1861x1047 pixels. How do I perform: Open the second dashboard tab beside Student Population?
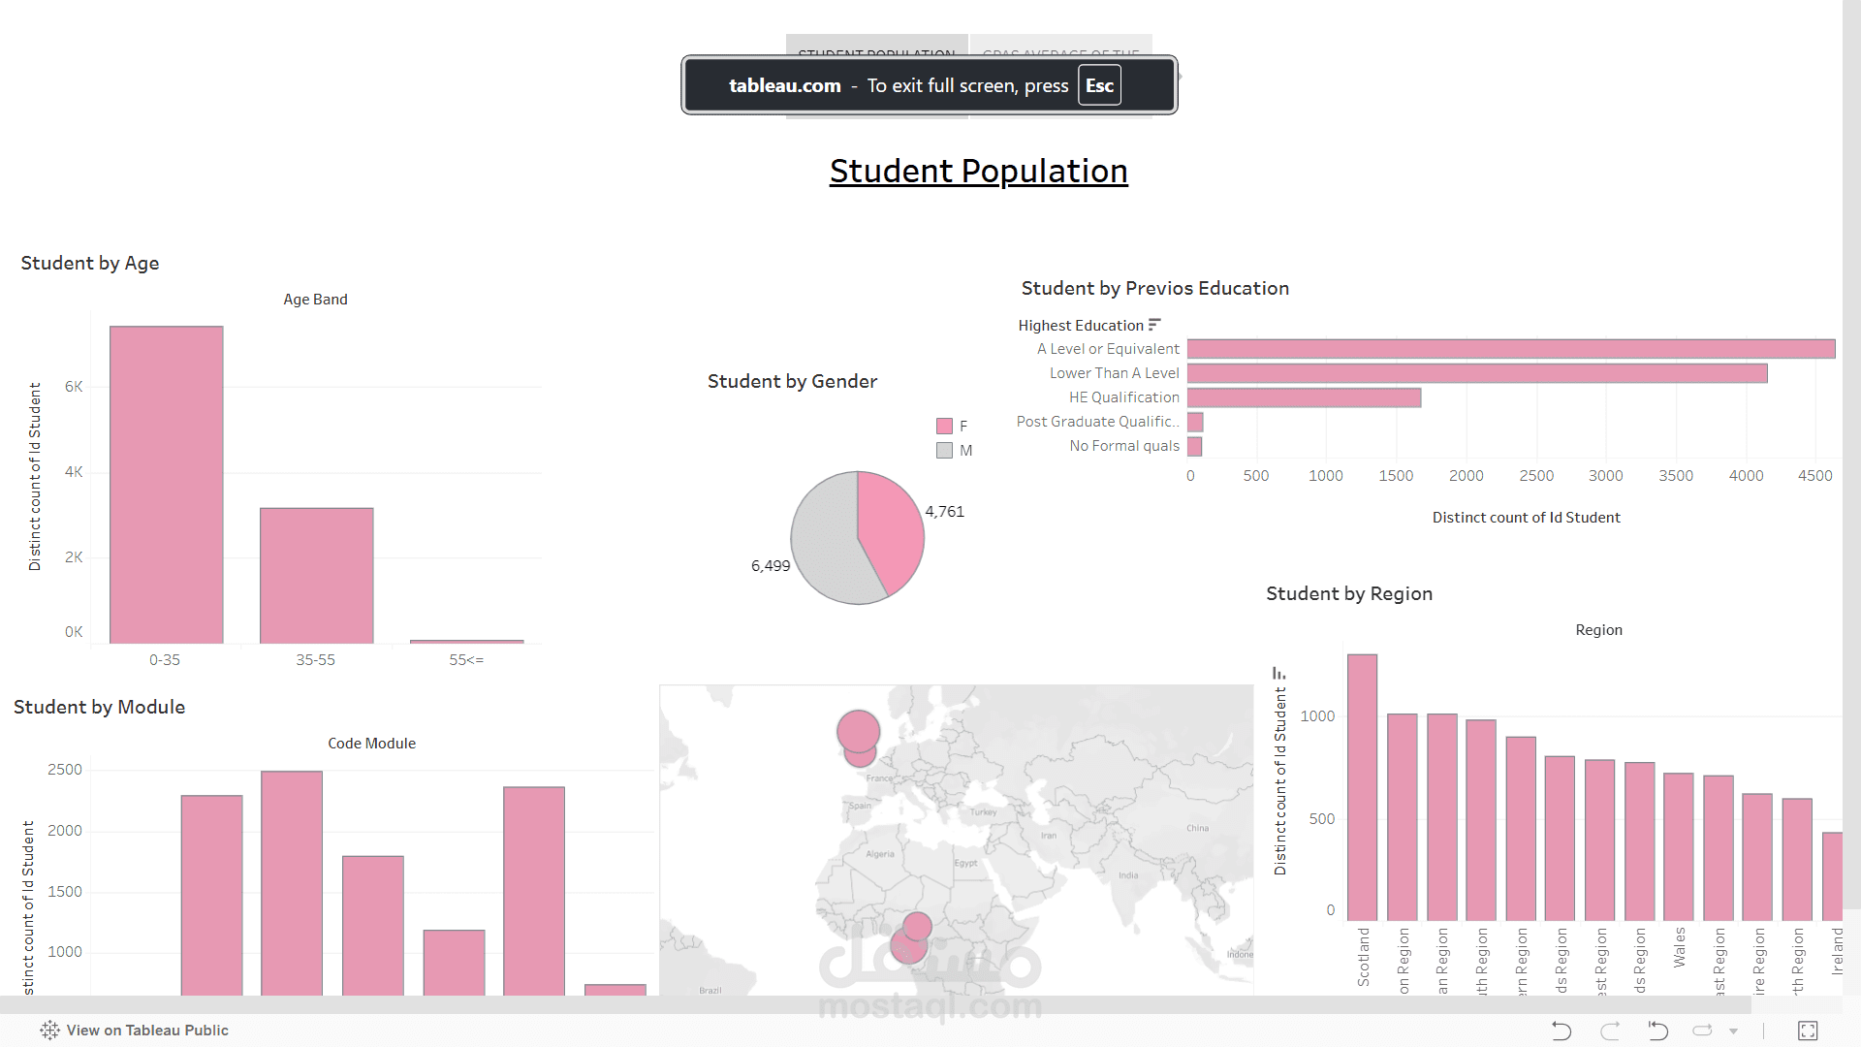coord(1060,45)
